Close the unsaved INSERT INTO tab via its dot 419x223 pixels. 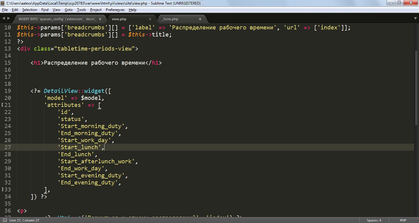[100, 19]
